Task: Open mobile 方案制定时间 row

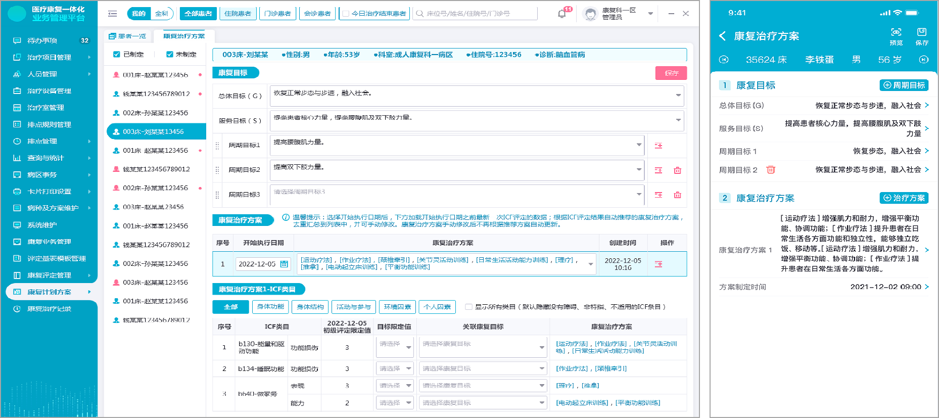Action: pyautogui.click(x=824, y=287)
